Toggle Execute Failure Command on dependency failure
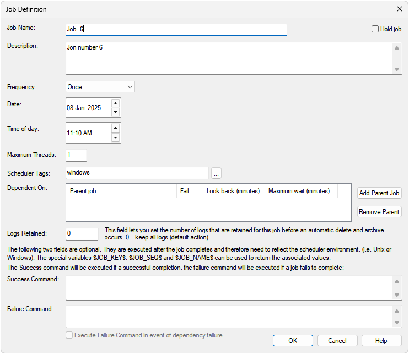Screen dimensions: 409x354 coord(69,335)
